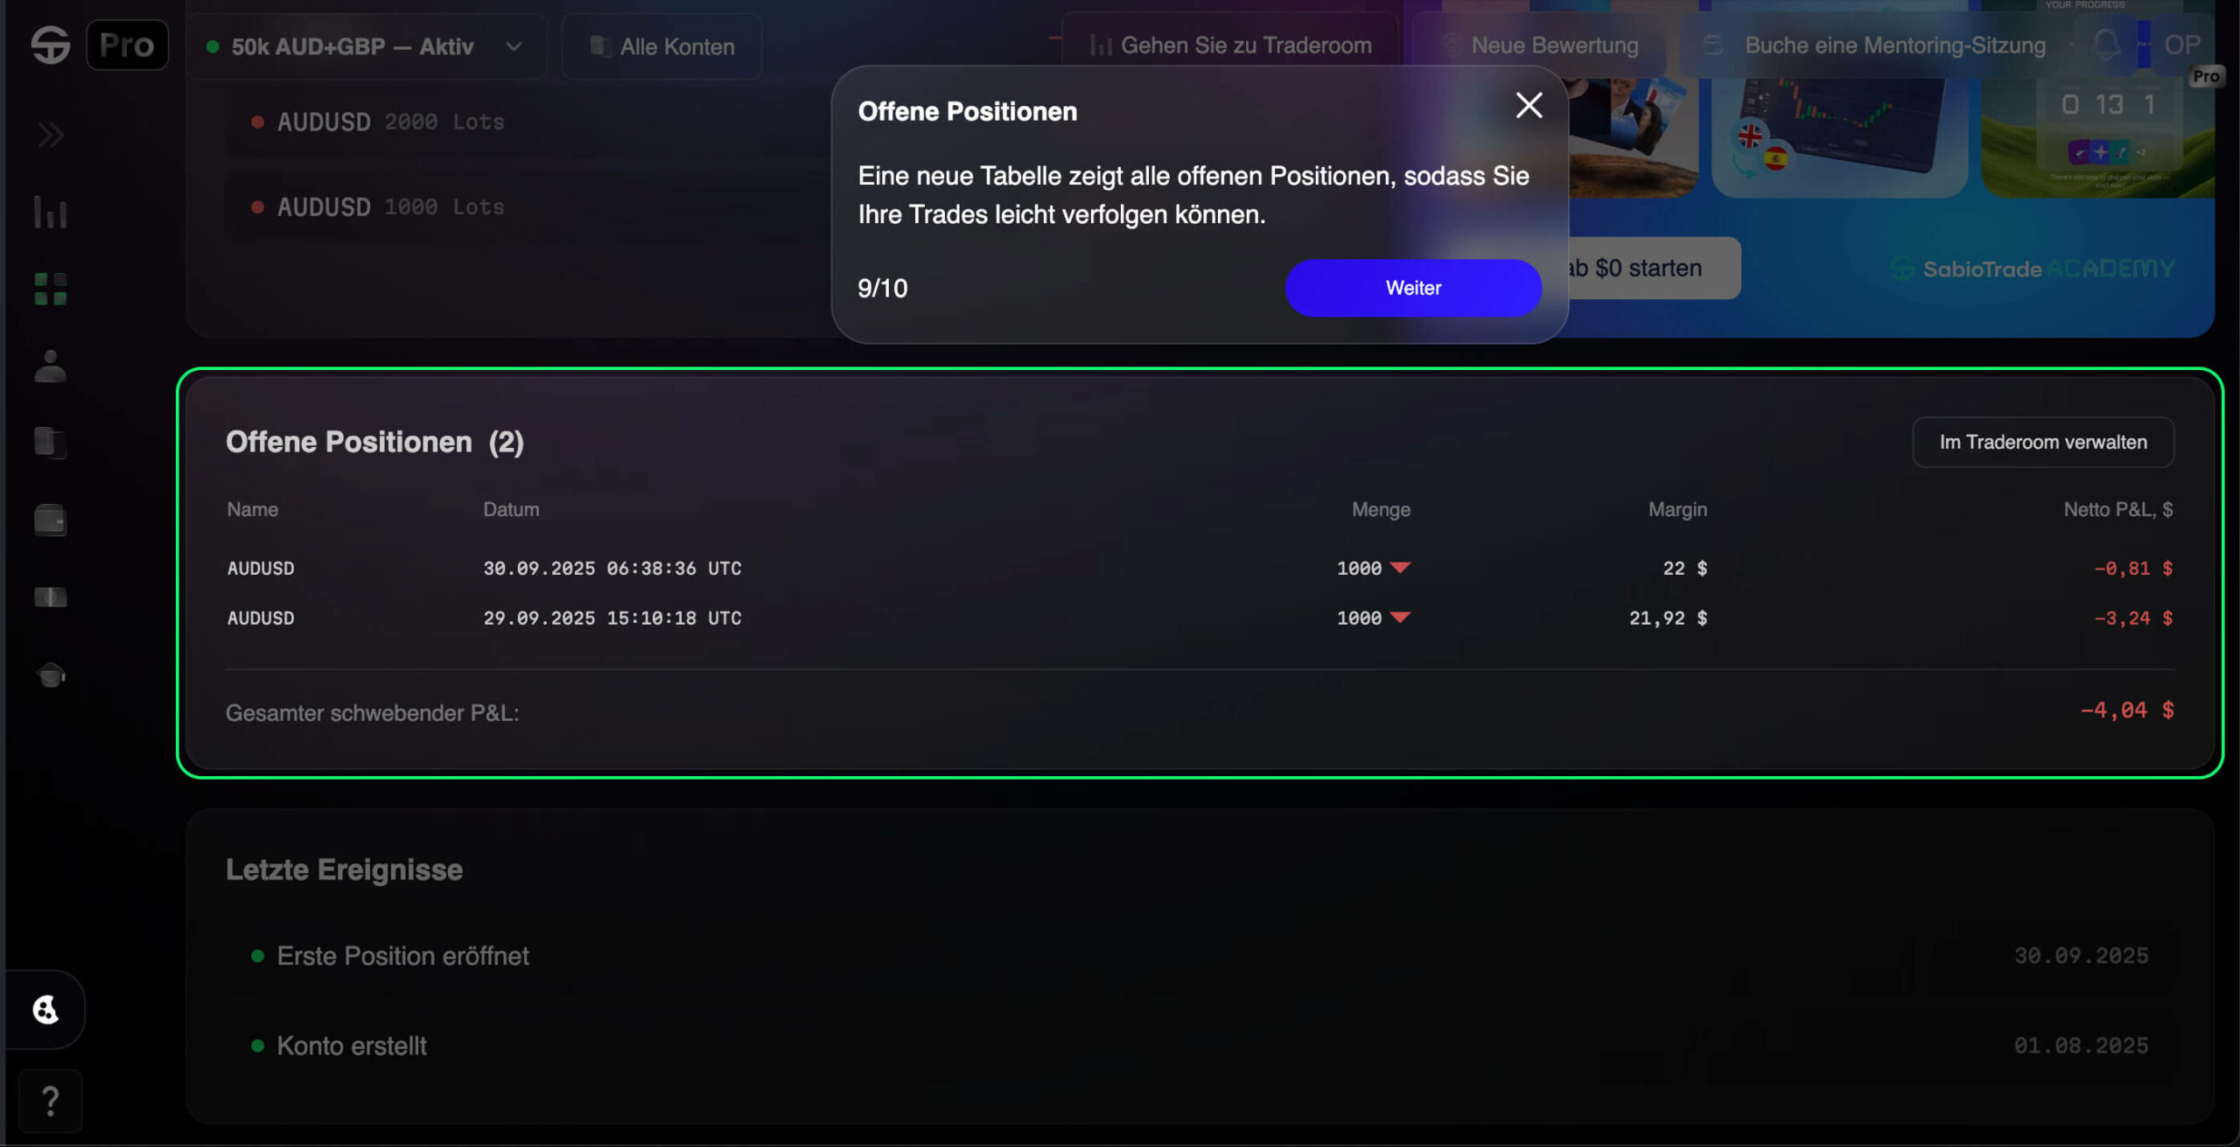Screen dimensions: 2240x1147
Task: Open the dashboard grid icon
Action: click(50, 289)
